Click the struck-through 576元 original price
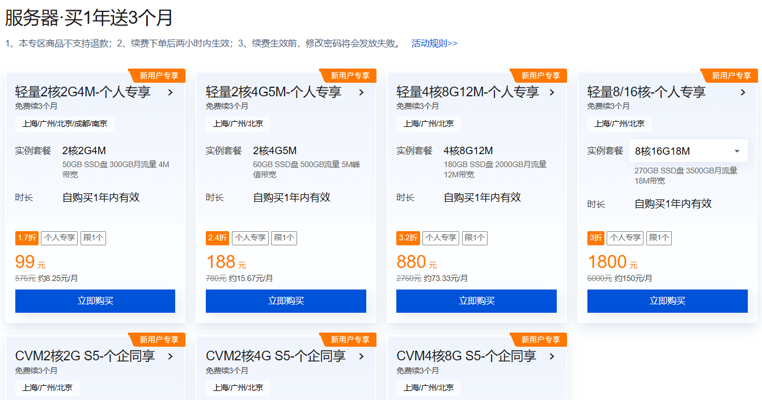The width and height of the screenshot is (762, 400). point(26,278)
